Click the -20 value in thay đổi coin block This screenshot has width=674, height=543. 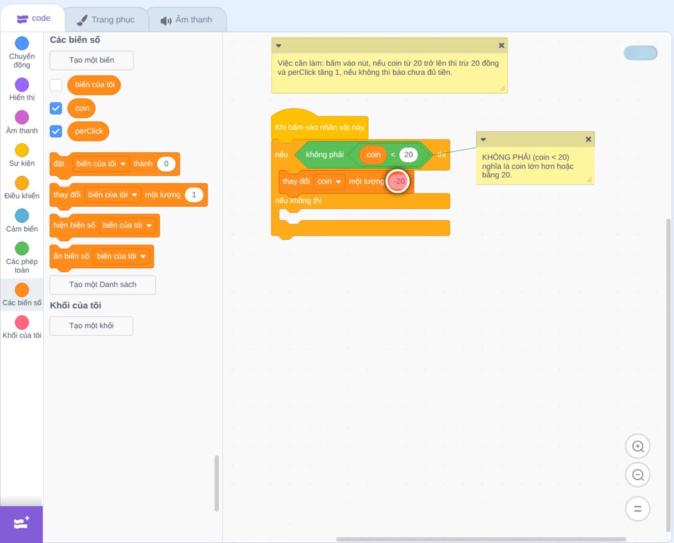pos(399,181)
